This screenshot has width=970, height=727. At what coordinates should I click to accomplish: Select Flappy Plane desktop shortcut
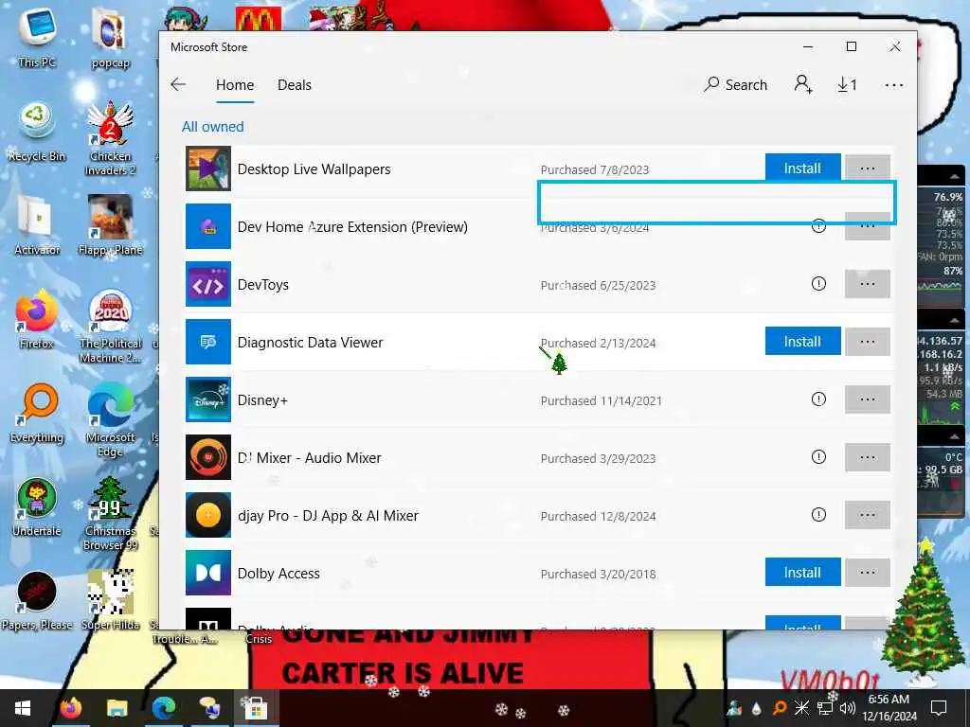click(x=110, y=225)
